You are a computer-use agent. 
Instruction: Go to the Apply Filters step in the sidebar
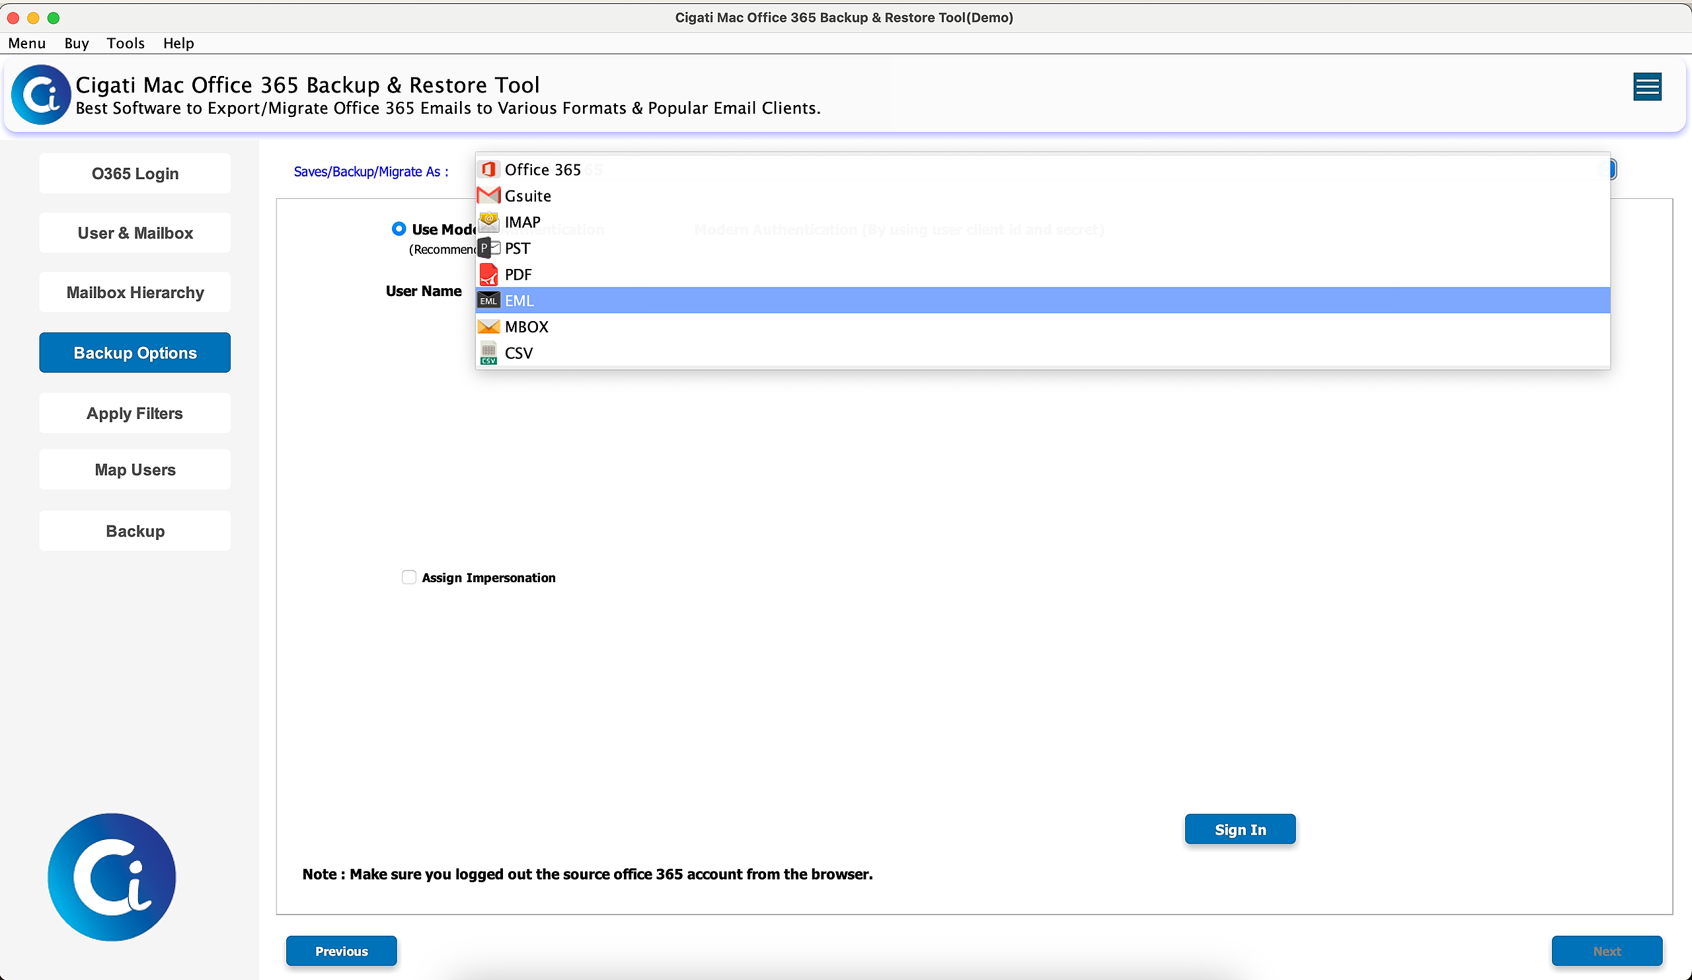pos(135,413)
